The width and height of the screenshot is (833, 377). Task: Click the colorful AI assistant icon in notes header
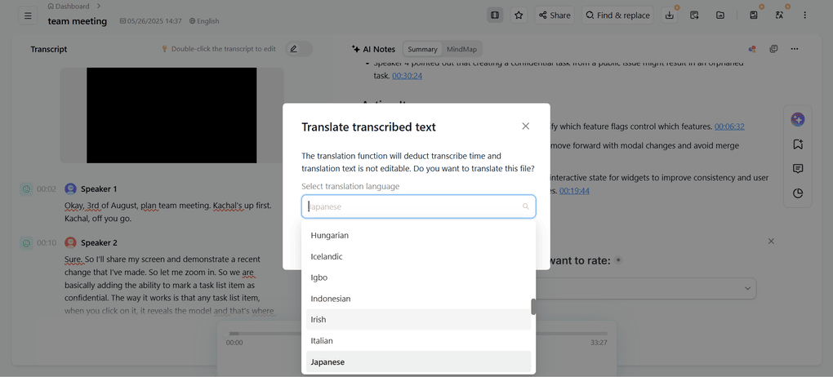click(752, 49)
